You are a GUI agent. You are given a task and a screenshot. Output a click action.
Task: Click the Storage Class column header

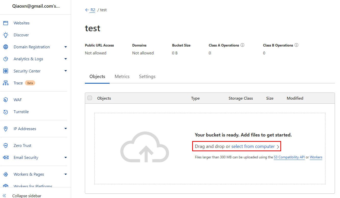point(241,98)
